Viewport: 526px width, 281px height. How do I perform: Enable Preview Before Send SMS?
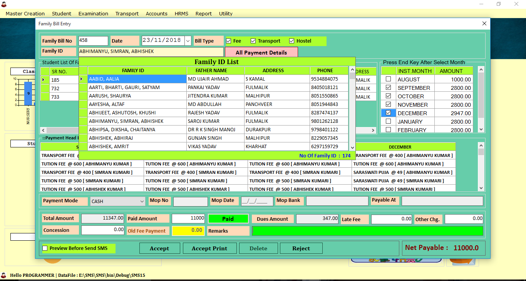pos(45,248)
